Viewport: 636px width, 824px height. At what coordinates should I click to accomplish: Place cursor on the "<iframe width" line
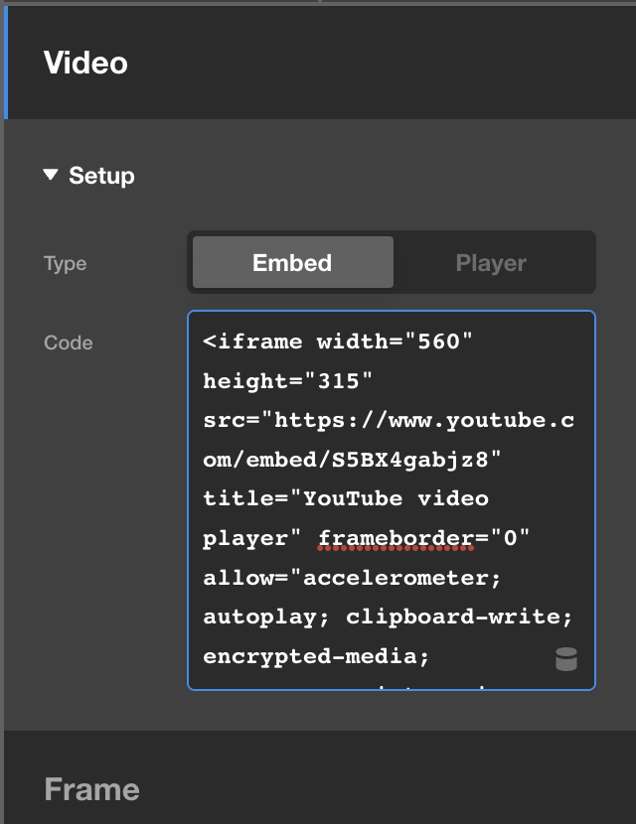tap(258, 342)
